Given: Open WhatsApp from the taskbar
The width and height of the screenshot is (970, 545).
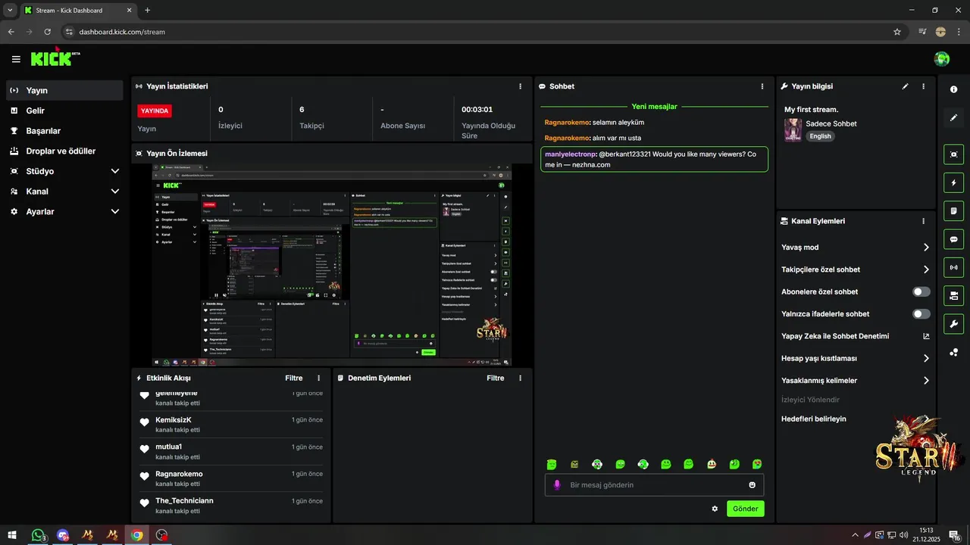Looking at the screenshot, I should 38,535.
